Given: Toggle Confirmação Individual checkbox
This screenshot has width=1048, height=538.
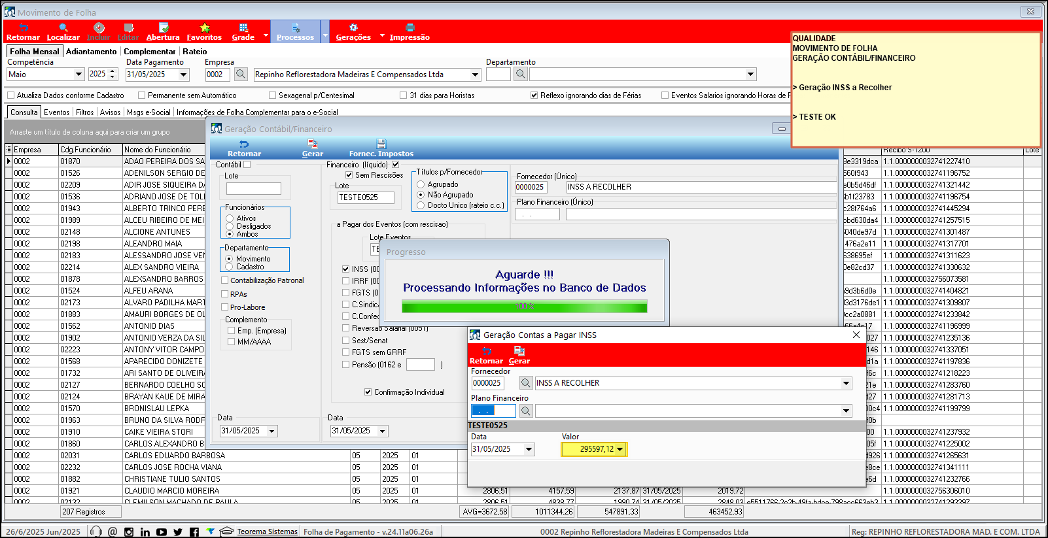Looking at the screenshot, I should [368, 392].
